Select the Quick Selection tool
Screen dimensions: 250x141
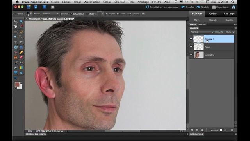[x=21, y=37]
